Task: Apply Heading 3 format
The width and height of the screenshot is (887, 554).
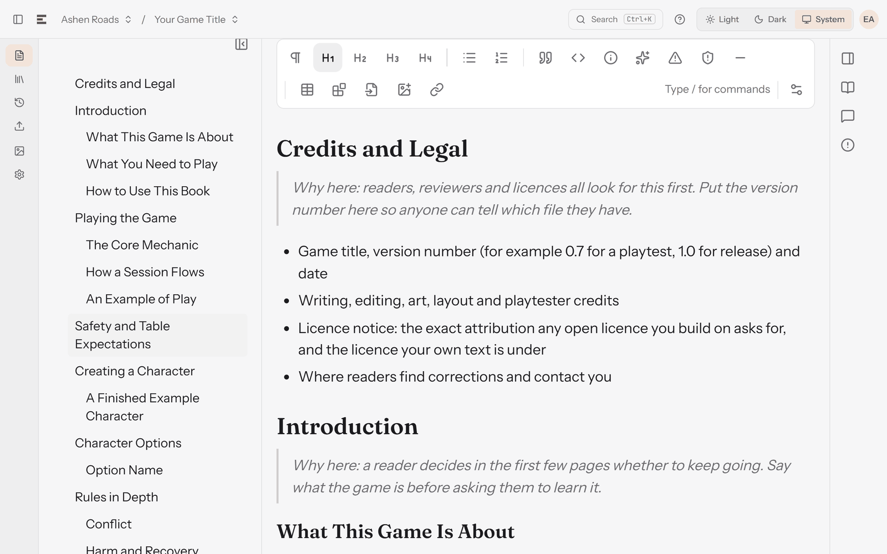Action: [x=392, y=58]
